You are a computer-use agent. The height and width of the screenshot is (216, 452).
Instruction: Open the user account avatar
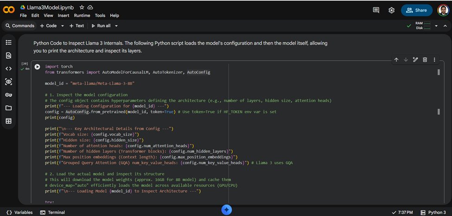point(443,10)
